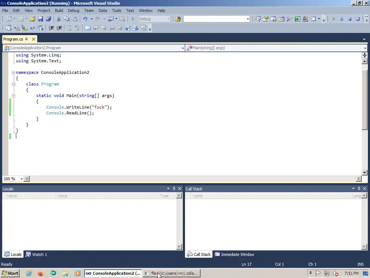Click the Save All icon

(x=48, y=19)
